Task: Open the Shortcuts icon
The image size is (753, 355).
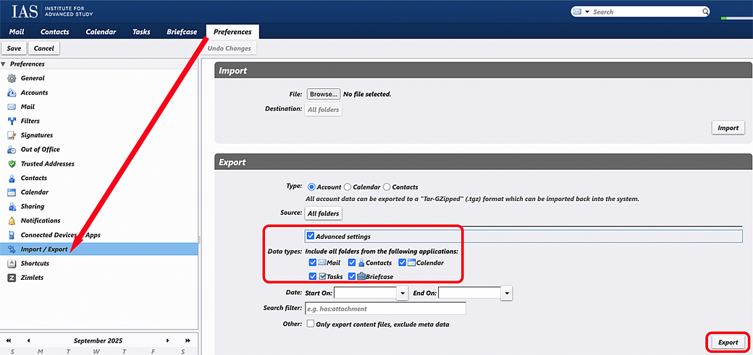Action: [x=12, y=263]
